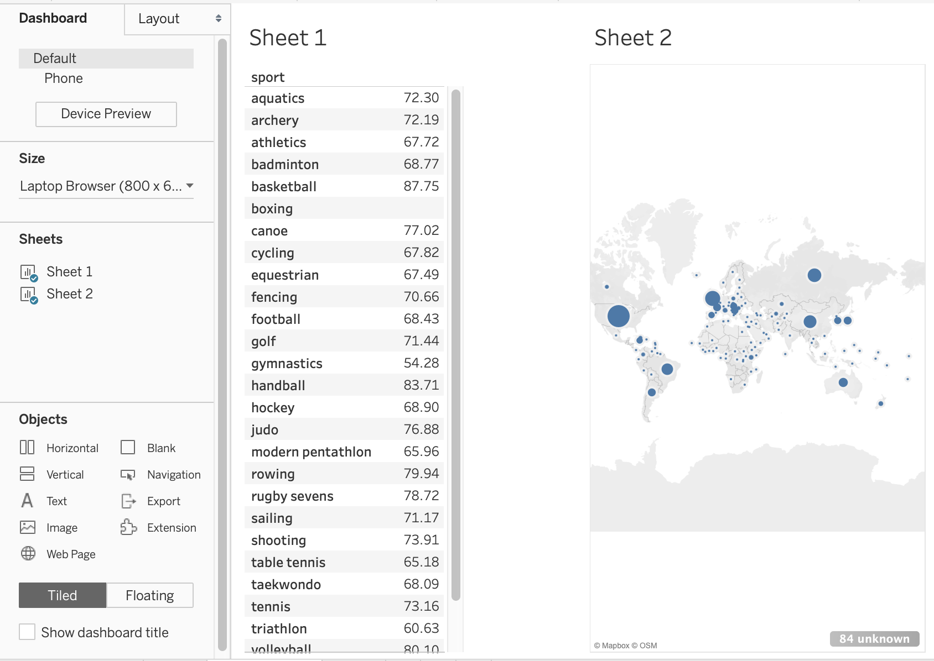The image size is (934, 661).
Task: Select the Text object icon
Action: pos(27,501)
